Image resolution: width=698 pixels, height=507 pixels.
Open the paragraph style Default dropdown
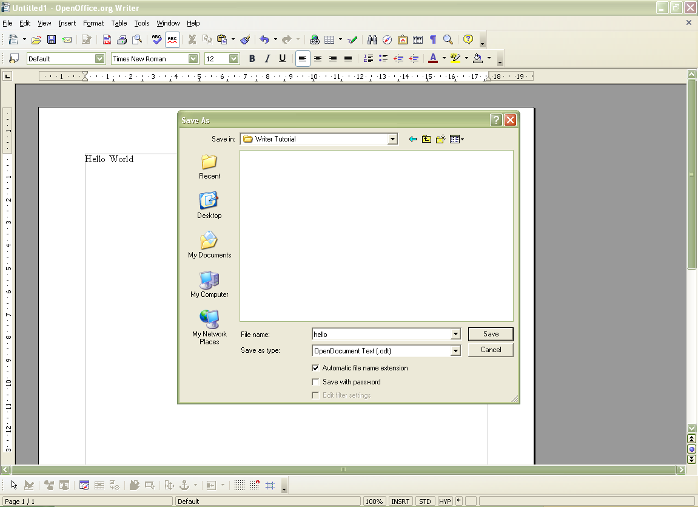click(99, 59)
